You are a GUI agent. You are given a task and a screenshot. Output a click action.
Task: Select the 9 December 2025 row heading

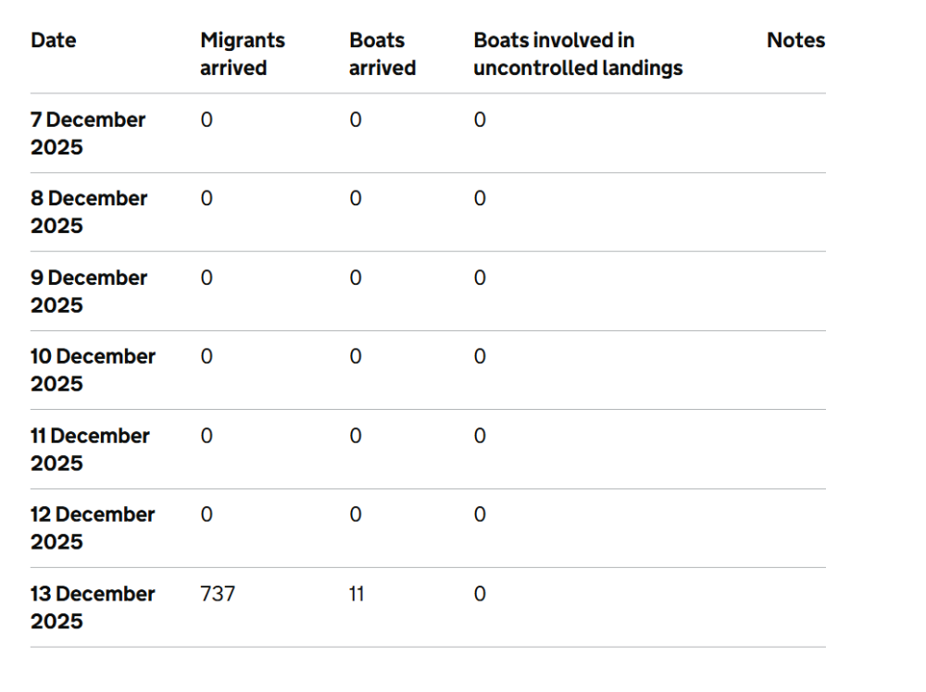[89, 291]
